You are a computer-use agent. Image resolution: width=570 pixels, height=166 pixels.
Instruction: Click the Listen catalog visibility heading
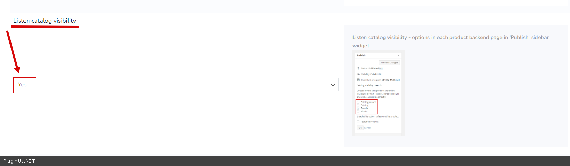(44, 21)
